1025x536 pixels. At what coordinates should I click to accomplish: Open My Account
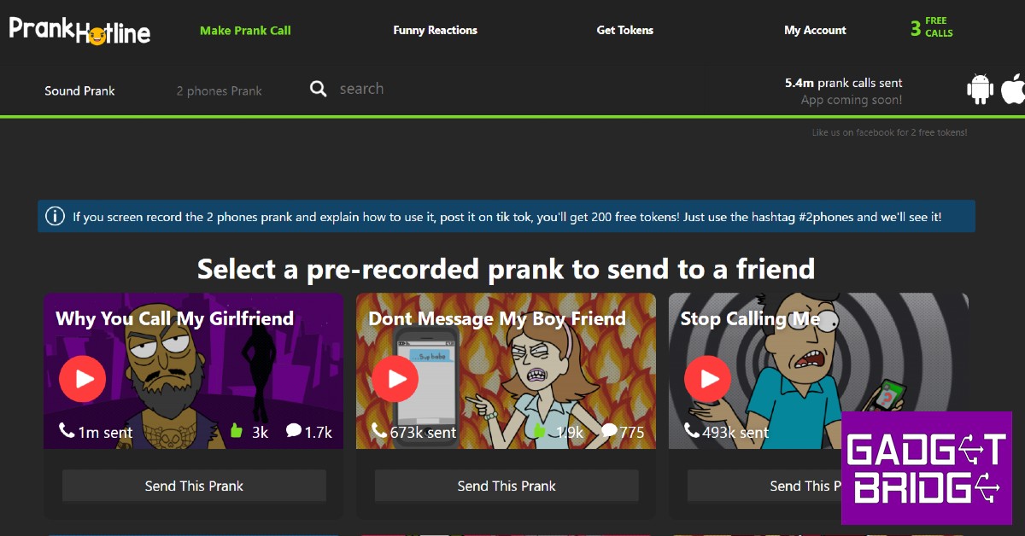pos(815,31)
